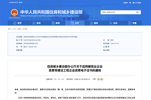The width and height of the screenshot is (151, 100).
Task: Select small font size 小
Action: pyautogui.click(x=59, y=79)
